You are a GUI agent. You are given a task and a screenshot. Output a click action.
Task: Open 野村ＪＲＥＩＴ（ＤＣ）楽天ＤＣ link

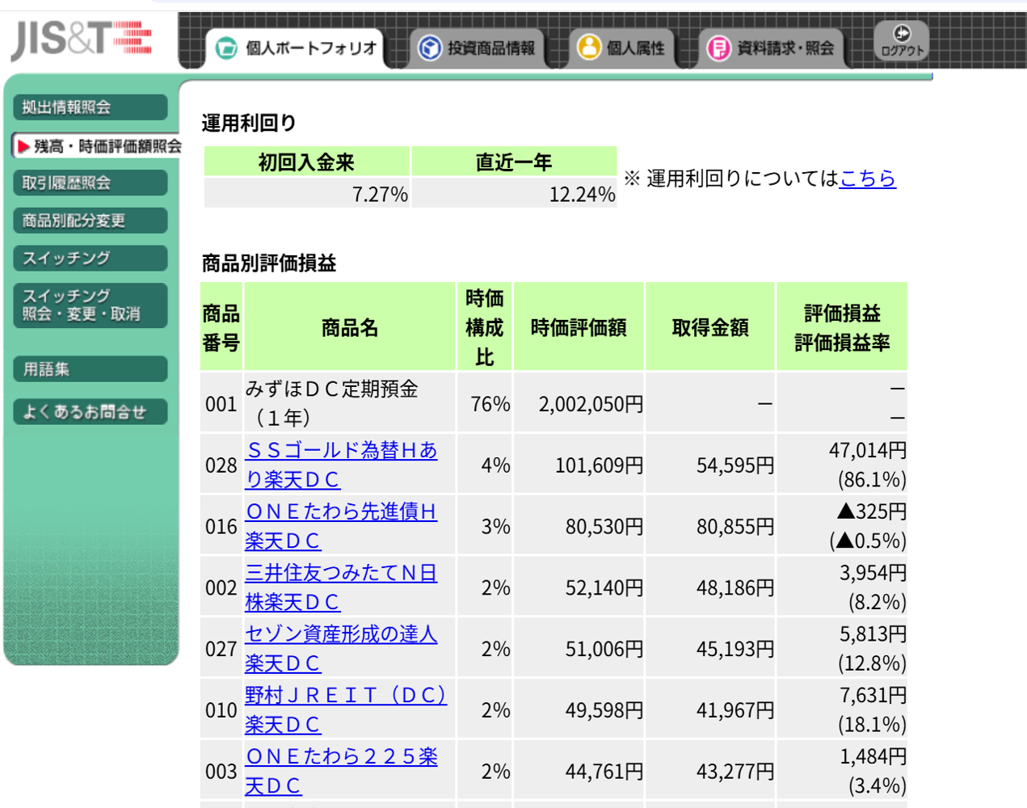(x=345, y=696)
